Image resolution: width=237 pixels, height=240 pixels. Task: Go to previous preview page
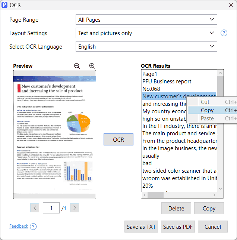click(35, 208)
